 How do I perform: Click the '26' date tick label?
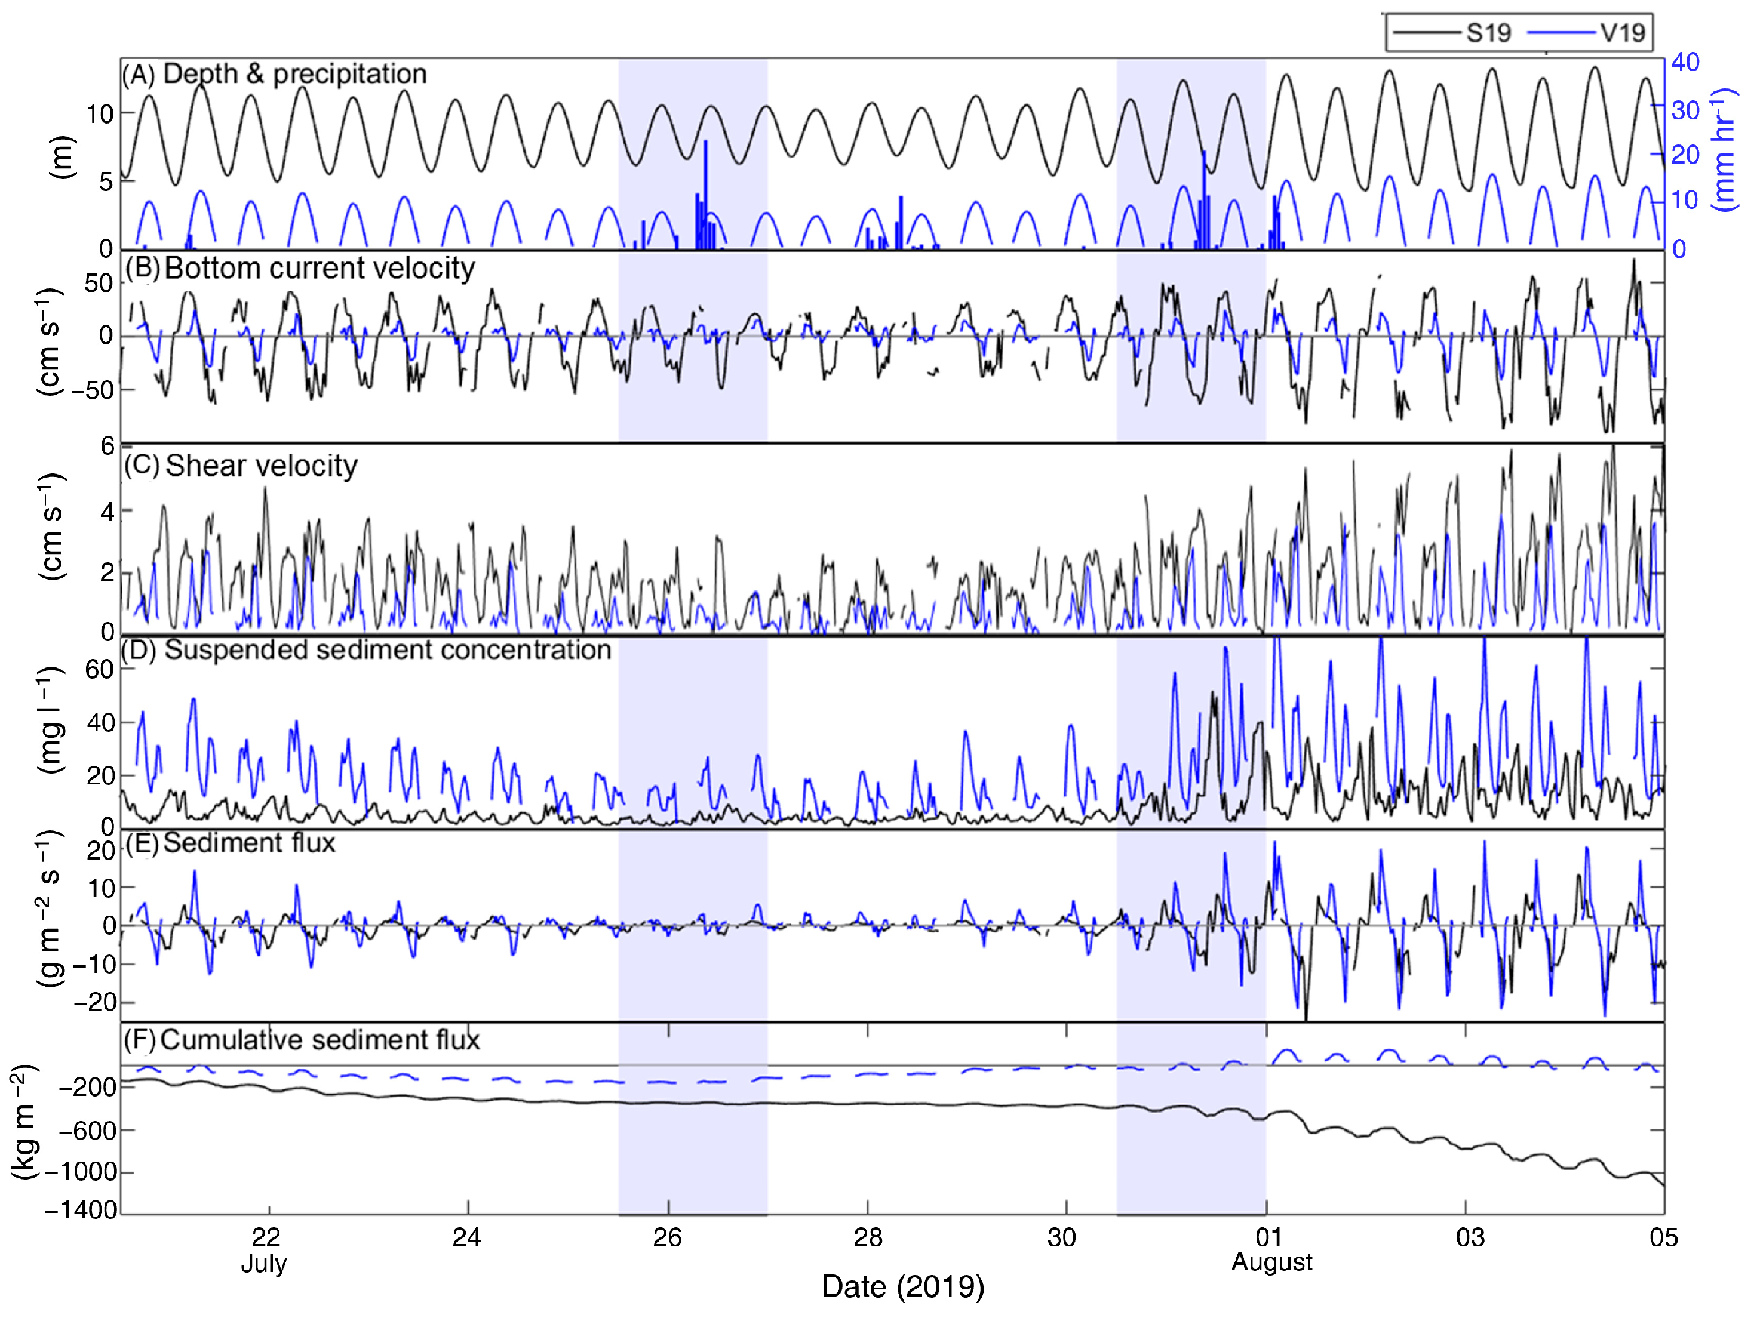point(668,1237)
